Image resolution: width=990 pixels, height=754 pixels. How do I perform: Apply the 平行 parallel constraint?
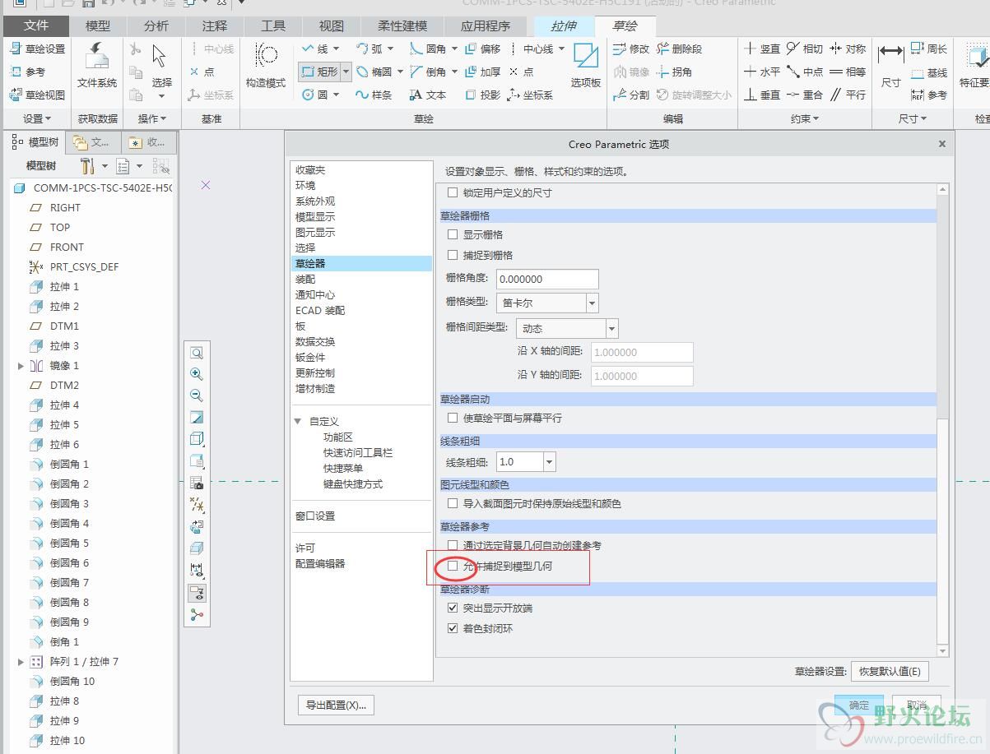(x=848, y=95)
